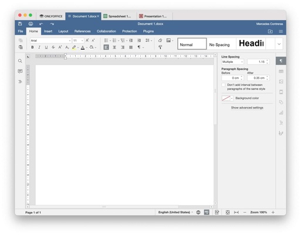301x235 pixels.
Task: Apply the Heading style
Action: [x=251, y=43]
